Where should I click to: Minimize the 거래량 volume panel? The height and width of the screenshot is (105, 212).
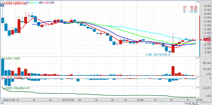[x=196, y=58]
